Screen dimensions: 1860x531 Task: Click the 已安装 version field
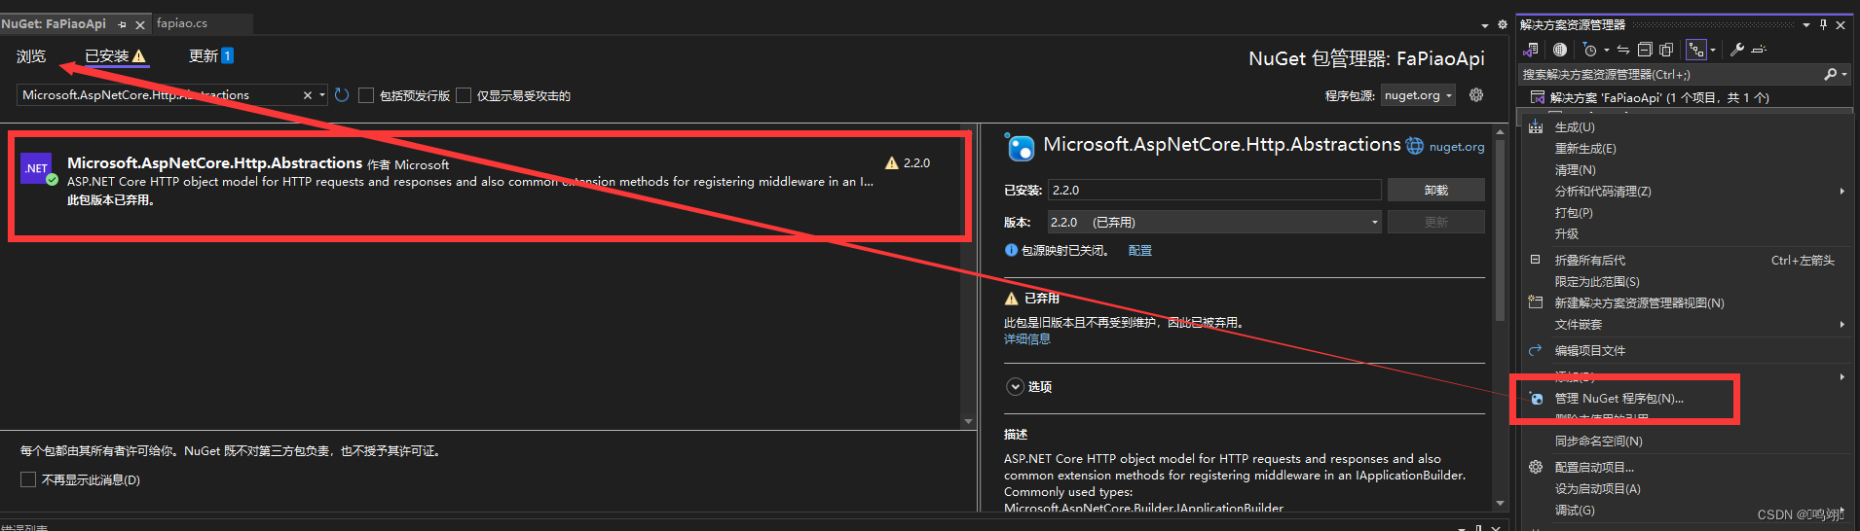pos(1214,190)
